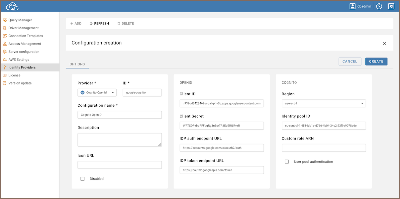
Task: Click the cbadmin user avatar icon
Action: pyautogui.click(x=352, y=6)
